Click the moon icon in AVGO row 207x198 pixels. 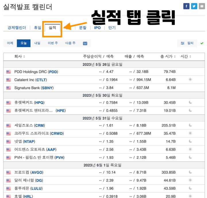tap(190, 172)
